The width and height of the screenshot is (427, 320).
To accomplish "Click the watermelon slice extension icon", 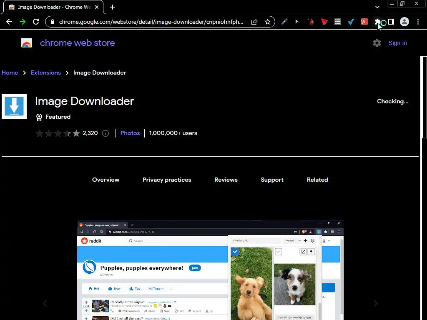I will [324, 22].
